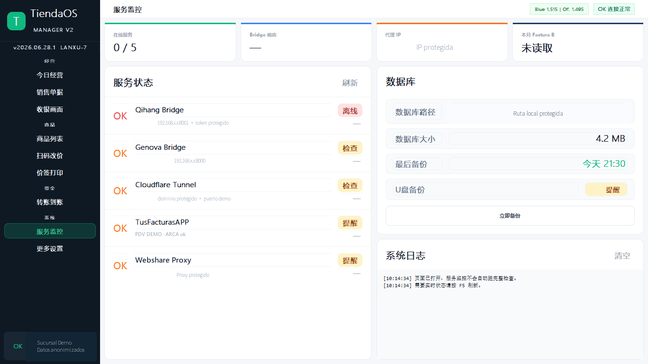Click the 提醒 badge beside U盘备份

tap(606, 190)
